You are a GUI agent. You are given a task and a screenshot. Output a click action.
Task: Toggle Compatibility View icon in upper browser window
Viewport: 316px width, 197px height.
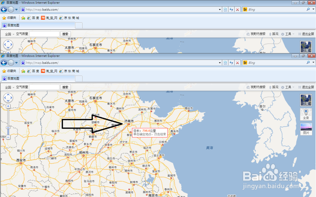click(x=225, y=9)
